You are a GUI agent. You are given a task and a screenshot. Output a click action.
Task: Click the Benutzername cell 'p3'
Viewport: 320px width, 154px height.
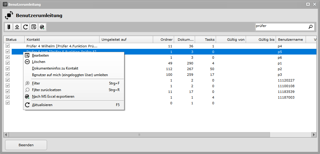tap(280, 75)
